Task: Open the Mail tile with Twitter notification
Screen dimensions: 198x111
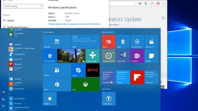Action: pyautogui.click(x=85, y=42)
